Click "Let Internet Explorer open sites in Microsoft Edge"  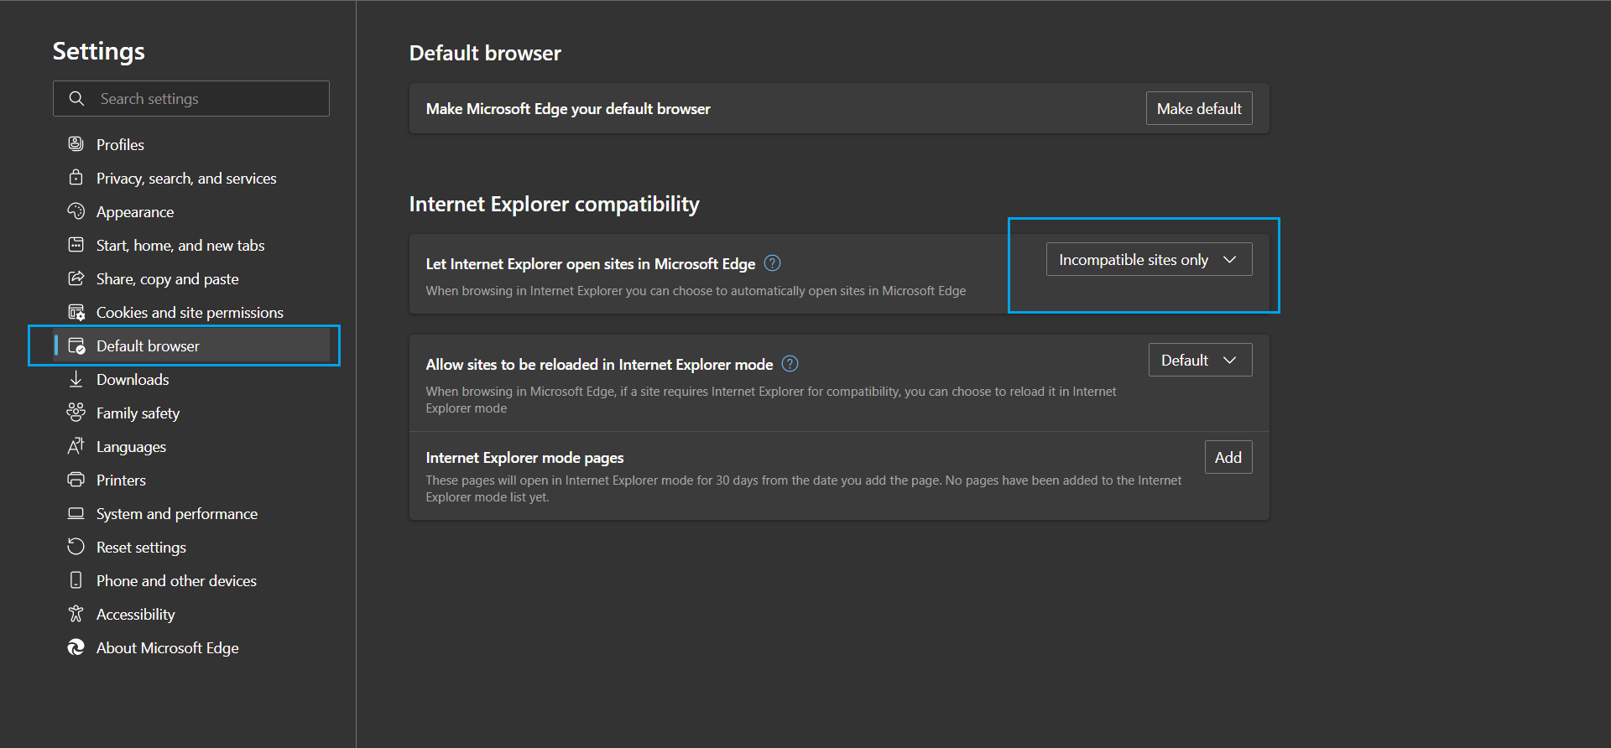pos(591,263)
